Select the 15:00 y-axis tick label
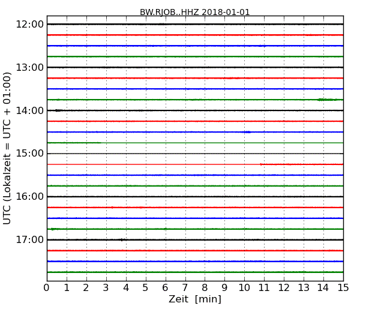Image resolution: width=390 pixels, height=312 pixels. (29, 154)
